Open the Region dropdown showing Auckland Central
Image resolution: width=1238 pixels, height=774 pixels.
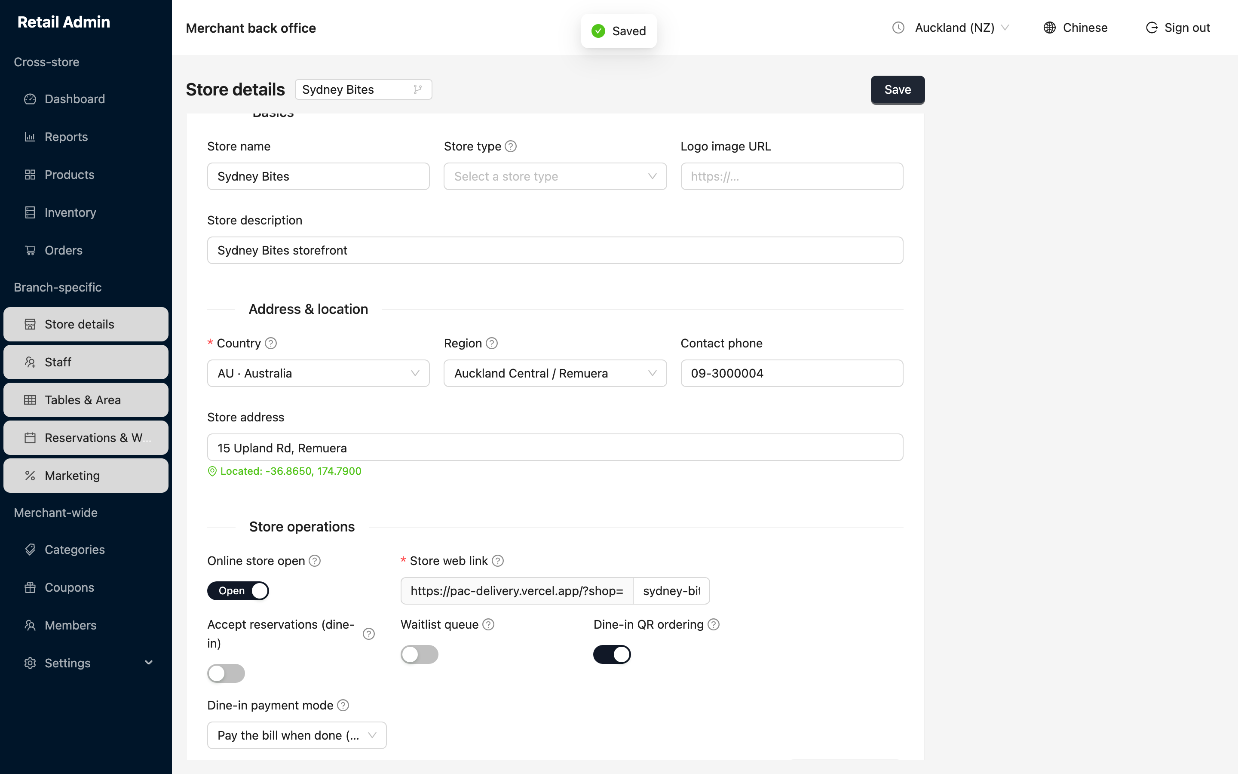click(555, 373)
